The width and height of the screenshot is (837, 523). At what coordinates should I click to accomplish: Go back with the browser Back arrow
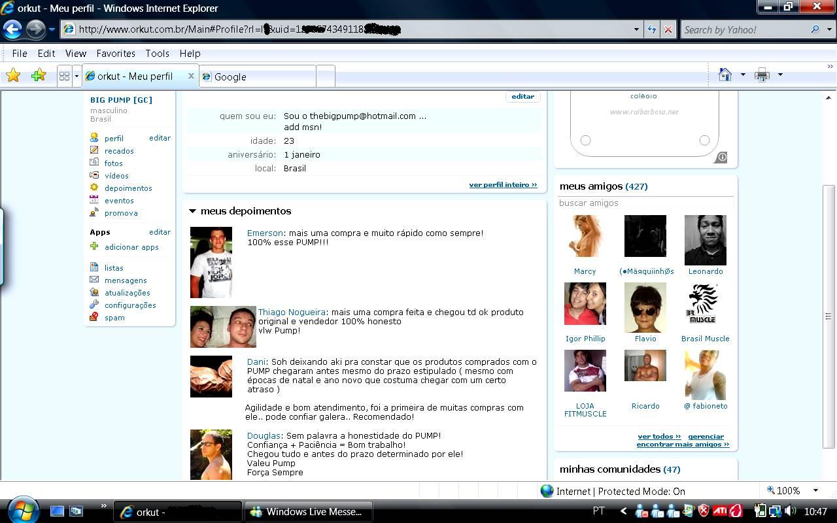pyautogui.click(x=12, y=29)
